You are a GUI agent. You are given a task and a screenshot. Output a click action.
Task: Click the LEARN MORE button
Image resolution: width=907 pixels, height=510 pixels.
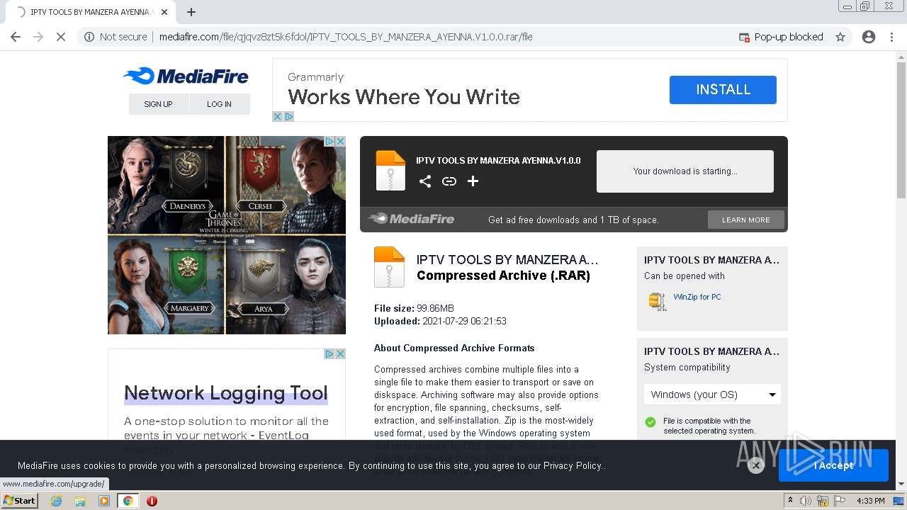[x=746, y=220]
